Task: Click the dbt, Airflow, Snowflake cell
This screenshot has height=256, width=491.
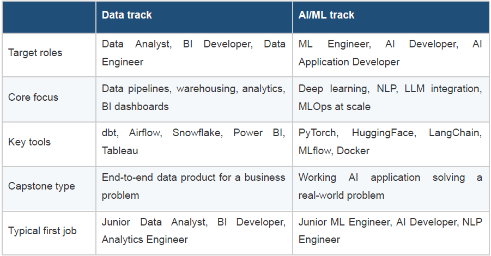Action: tap(194, 144)
